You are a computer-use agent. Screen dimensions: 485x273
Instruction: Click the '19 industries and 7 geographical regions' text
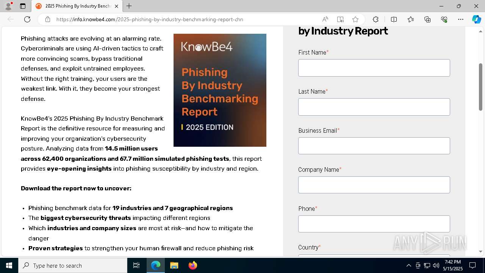tap(172, 208)
